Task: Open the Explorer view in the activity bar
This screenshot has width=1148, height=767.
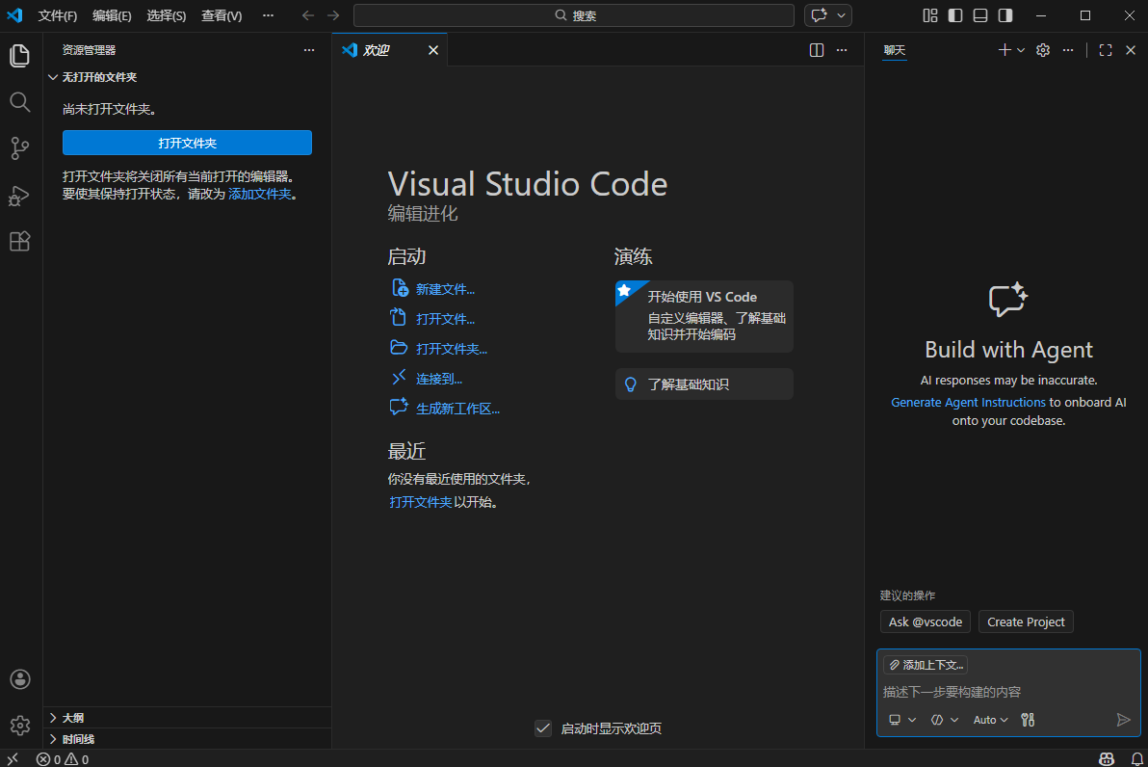Action: click(20, 56)
